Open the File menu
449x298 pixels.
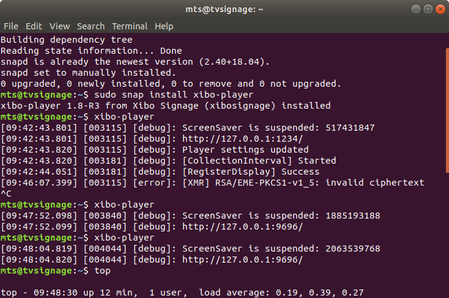pos(11,26)
